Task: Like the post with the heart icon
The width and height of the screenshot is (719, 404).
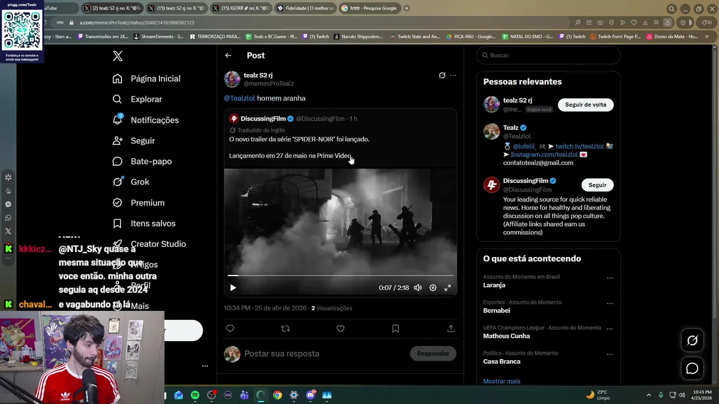Action: pos(340,329)
